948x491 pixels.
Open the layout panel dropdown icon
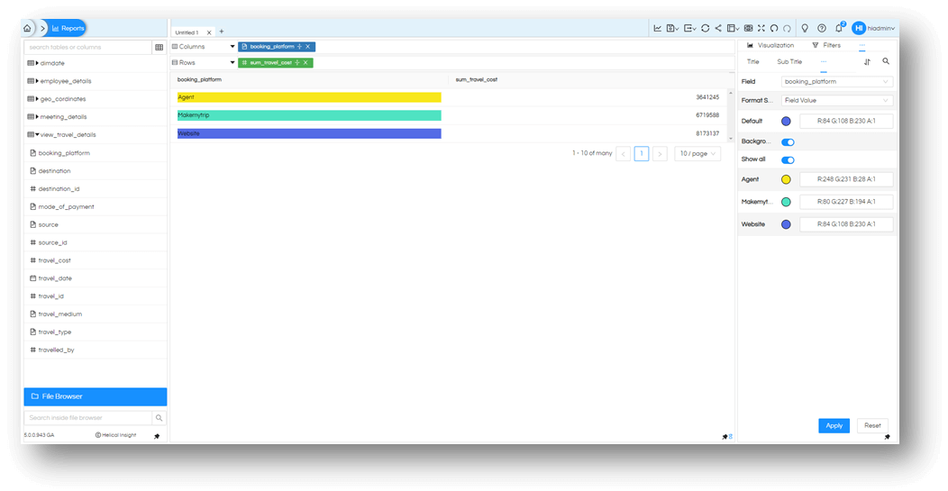pyautogui.click(x=733, y=29)
